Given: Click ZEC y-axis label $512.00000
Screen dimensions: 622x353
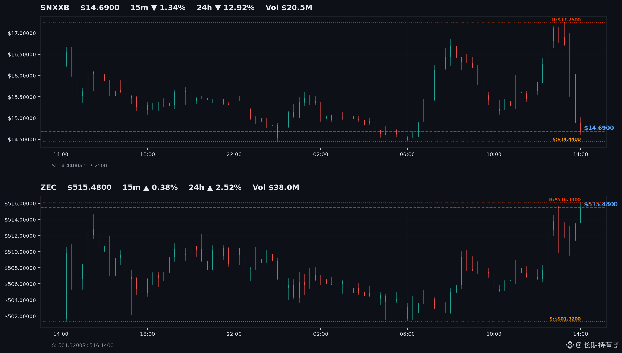Looking at the screenshot, I should (x=20, y=236).
